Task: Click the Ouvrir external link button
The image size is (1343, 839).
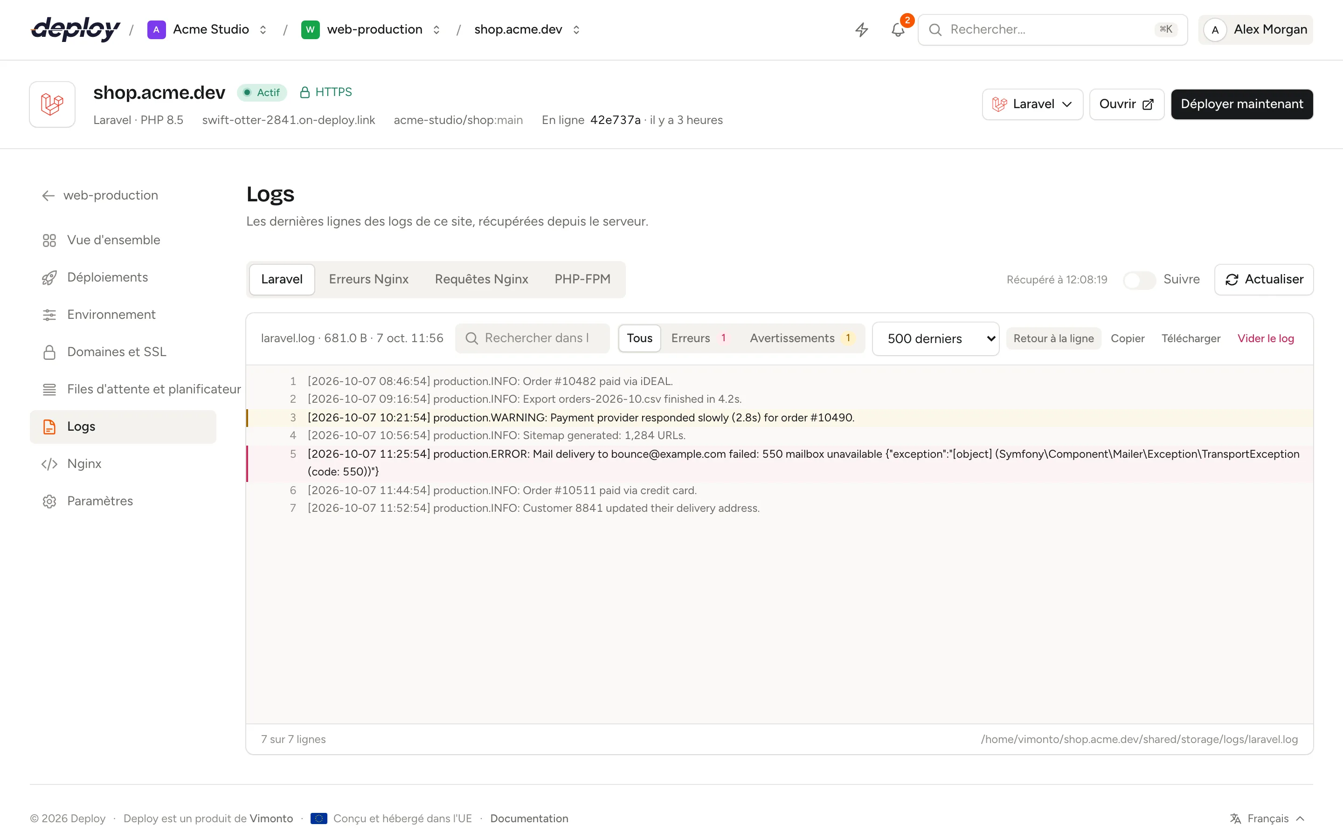Action: 1126,104
